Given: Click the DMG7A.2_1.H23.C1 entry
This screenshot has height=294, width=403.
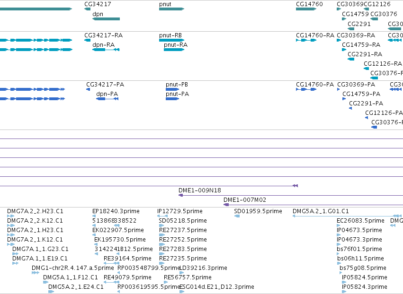Looking at the screenshot, I should coord(11,235).
